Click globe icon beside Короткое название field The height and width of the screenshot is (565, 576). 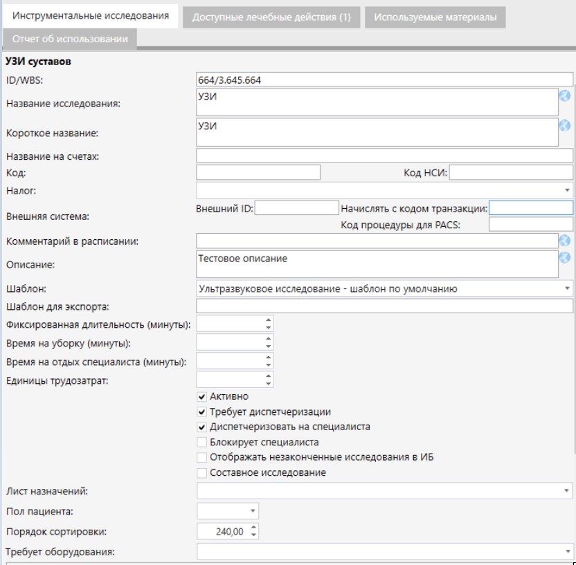point(564,126)
